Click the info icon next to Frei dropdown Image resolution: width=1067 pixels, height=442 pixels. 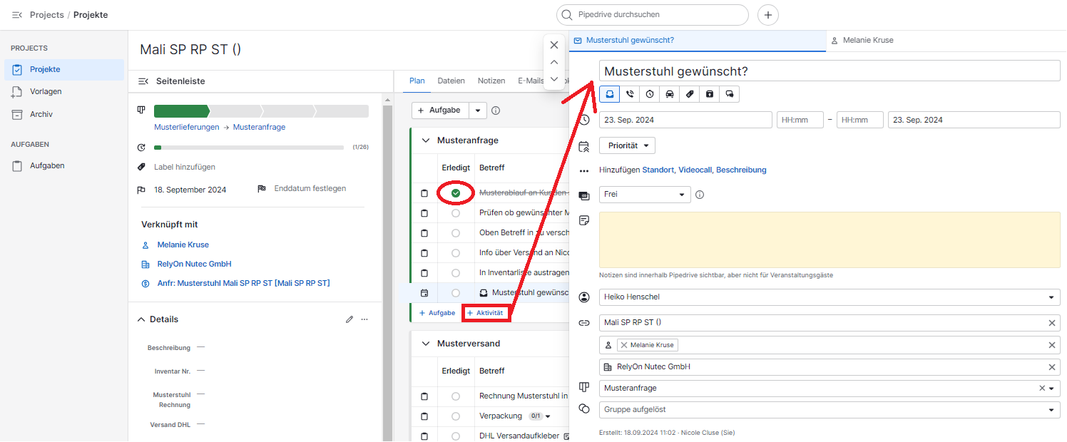(700, 195)
